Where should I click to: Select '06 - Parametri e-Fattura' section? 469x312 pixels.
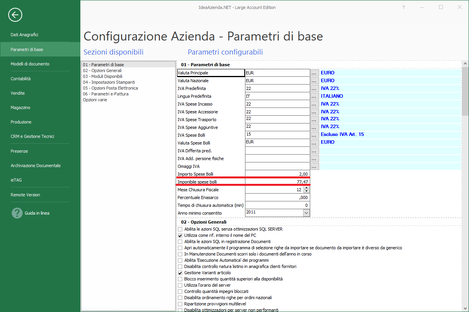pyautogui.click(x=105, y=94)
